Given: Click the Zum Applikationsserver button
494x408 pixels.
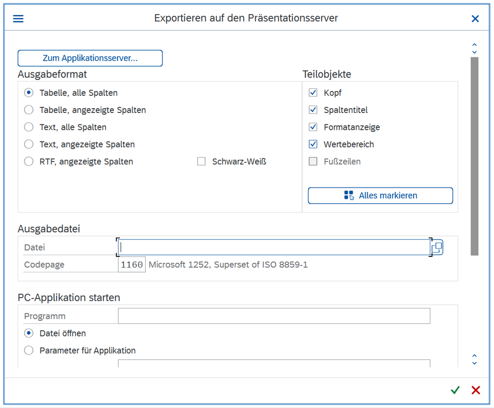Looking at the screenshot, I should click(x=90, y=58).
